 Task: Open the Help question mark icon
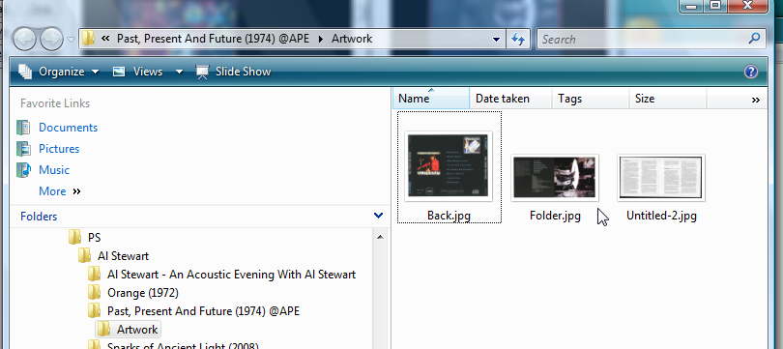pyautogui.click(x=750, y=72)
